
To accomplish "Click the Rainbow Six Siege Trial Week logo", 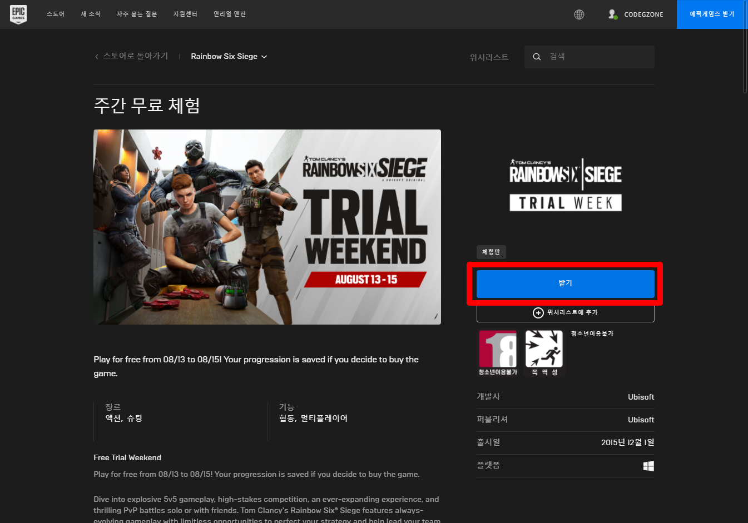I will (566, 185).
